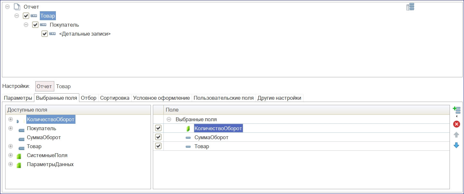Switch to the Выбранные поля tab
Image resolution: width=464 pixels, height=194 pixels.
[57, 98]
